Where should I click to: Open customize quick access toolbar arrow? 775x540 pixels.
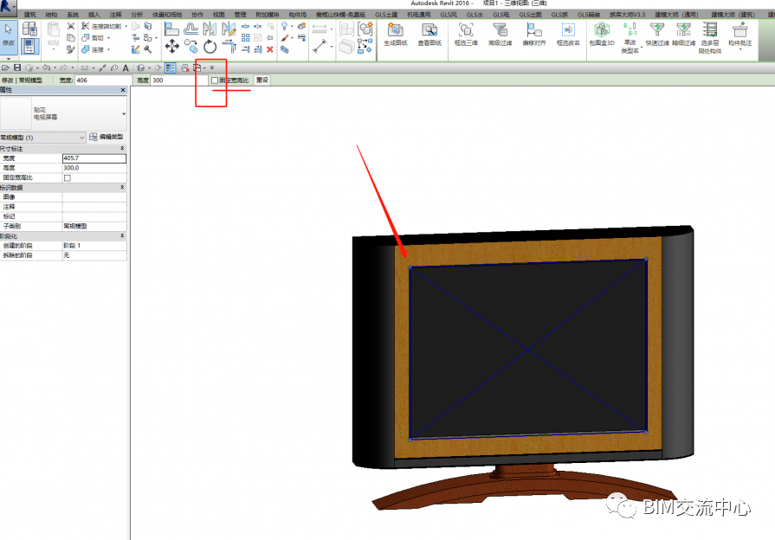pos(212,67)
